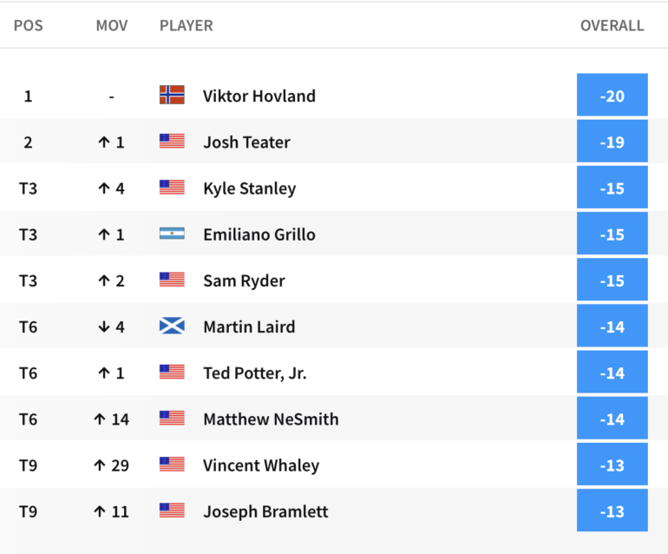The width and height of the screenshot is (668, 554).
Task: Expand Emiliano Grillo's leaderboard row
Action: tap(334, 234)
